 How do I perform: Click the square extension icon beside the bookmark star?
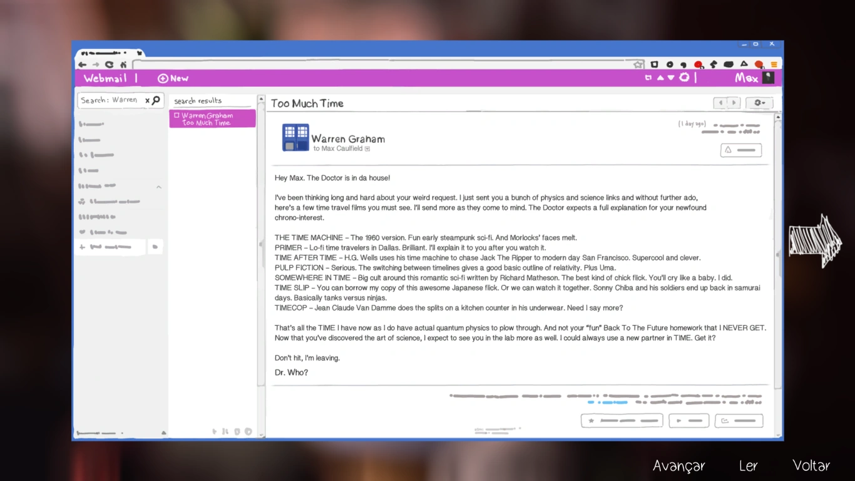pyautogui.click(x=654, y=65)
